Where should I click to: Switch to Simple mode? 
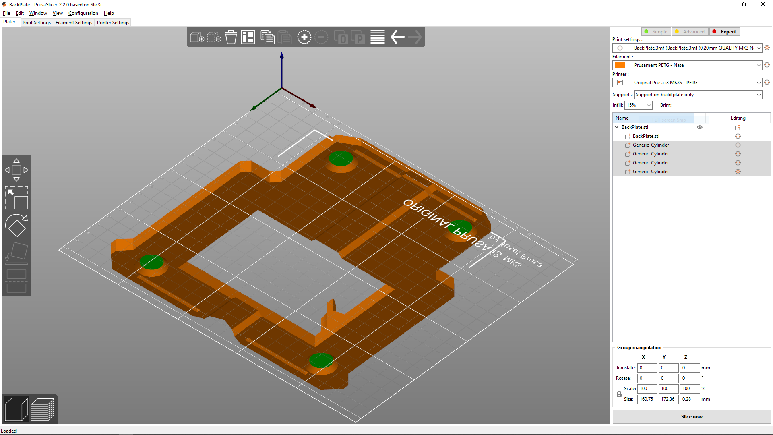(656, 32)
